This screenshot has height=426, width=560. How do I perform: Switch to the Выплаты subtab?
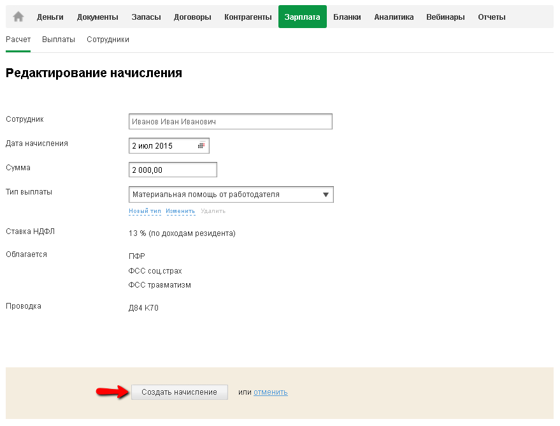(x=59, y=40)
